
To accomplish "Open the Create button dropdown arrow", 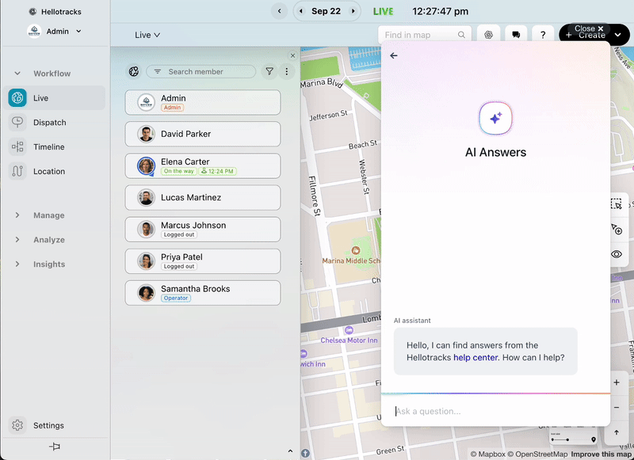I will pos(618,35).
